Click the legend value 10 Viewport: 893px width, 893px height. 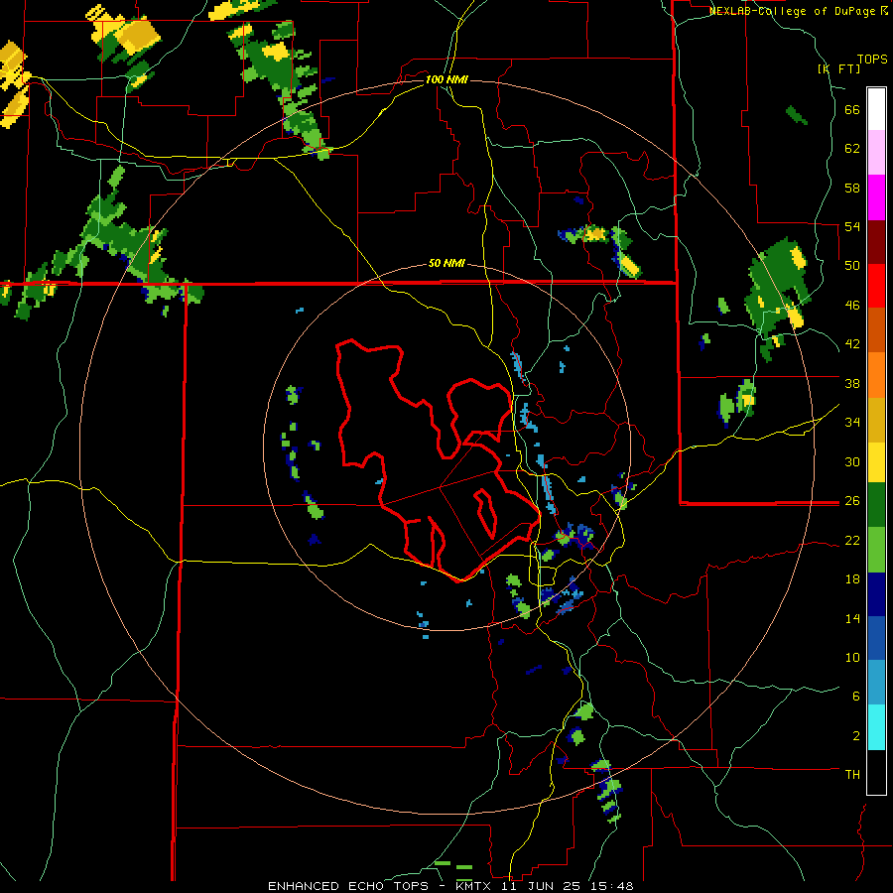point(852,657)
